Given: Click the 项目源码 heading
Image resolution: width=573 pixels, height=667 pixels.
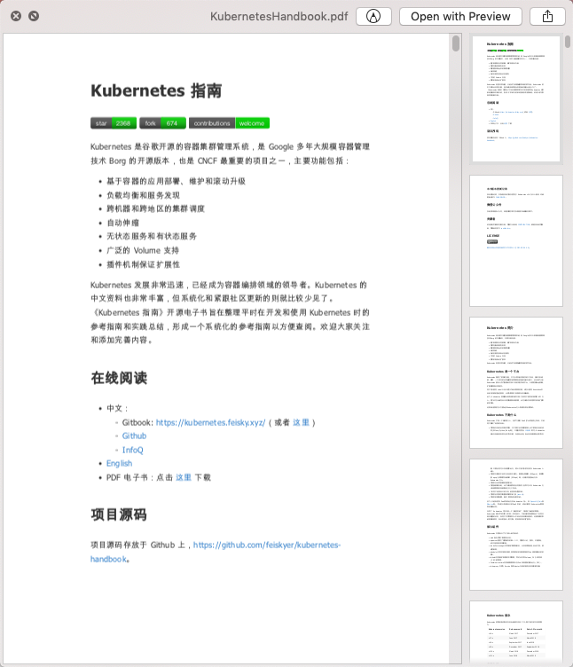Looking at the screenshot, I should [x=119, y=514].
